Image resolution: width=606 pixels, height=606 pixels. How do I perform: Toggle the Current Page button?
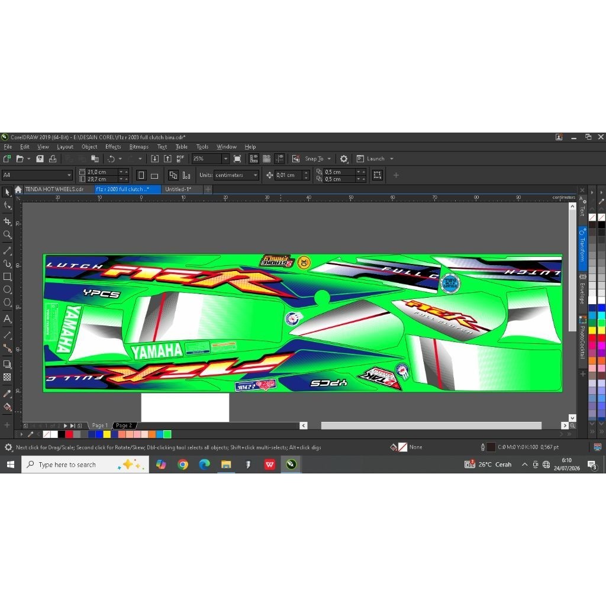point(186,175)
